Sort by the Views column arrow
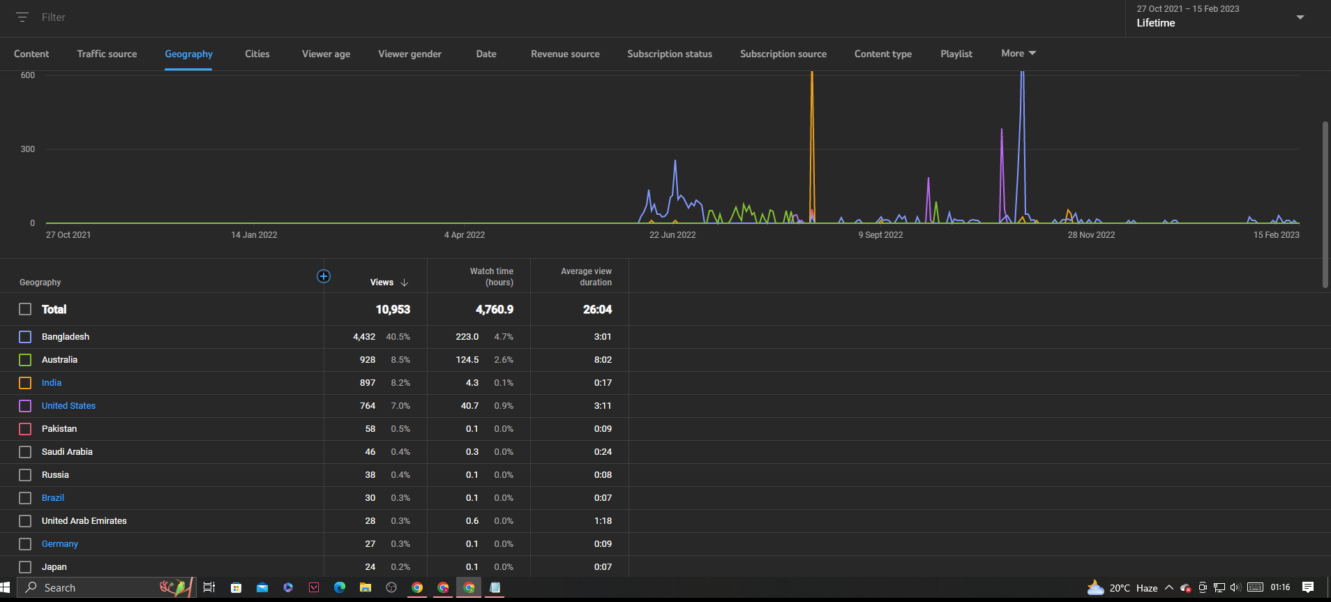The width and height of the screenshot is (1331, 602). pyautogui.click(x=405, y=283)
